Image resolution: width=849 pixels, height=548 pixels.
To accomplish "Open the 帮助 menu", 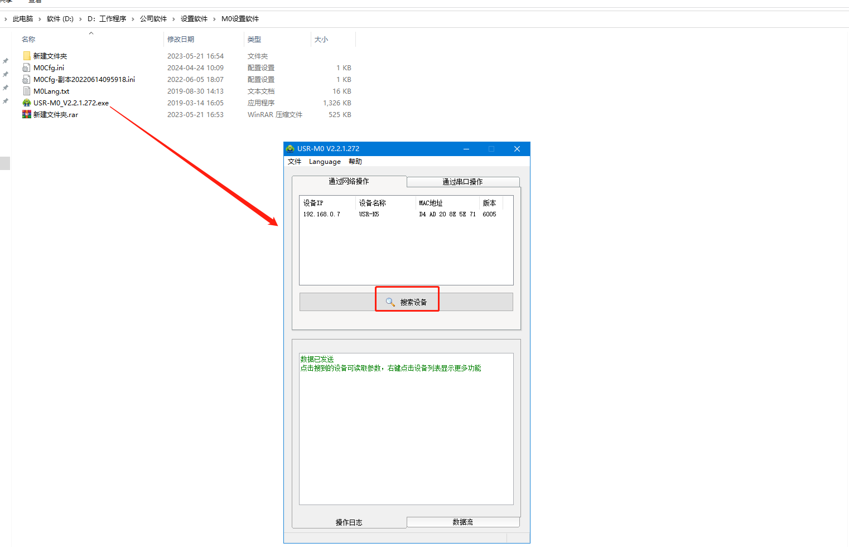I will click(x=355, y=162).
